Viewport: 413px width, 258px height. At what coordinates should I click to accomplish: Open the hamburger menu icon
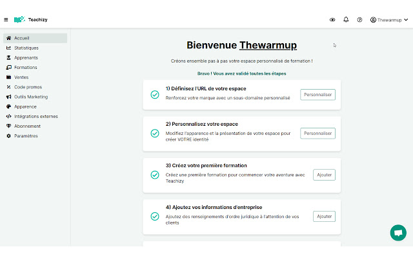pyautogui.click(x=6, y=19)
